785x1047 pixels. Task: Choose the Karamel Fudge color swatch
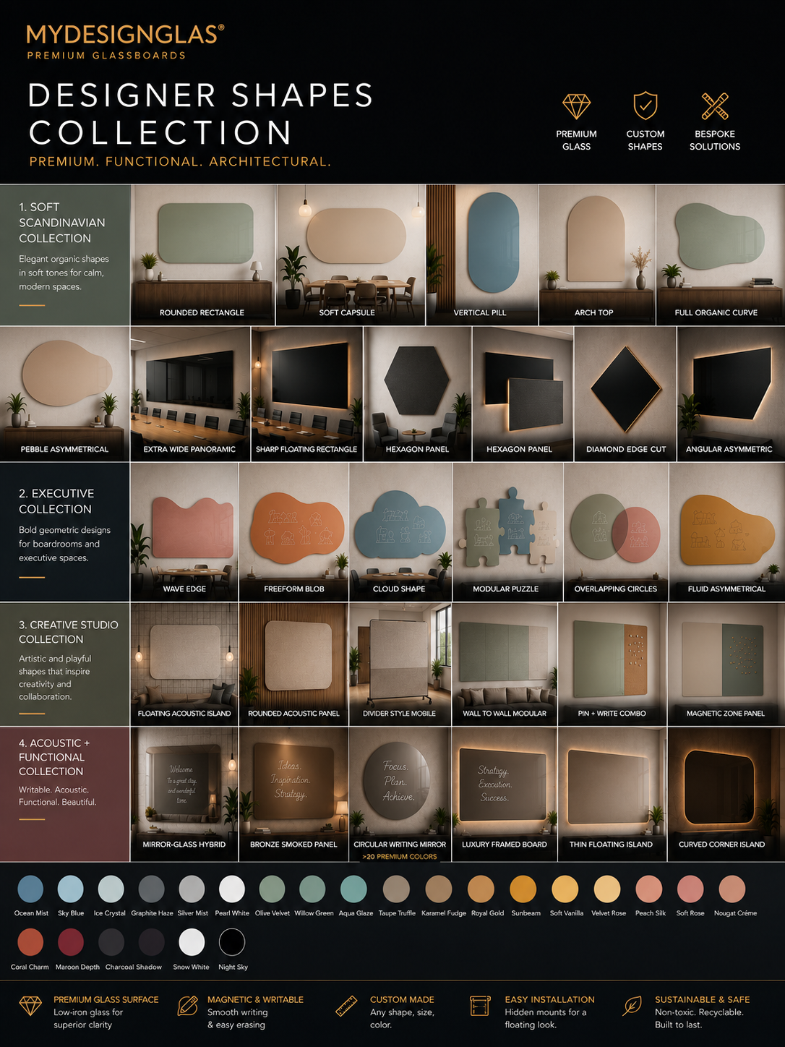[x=439, y=889]
